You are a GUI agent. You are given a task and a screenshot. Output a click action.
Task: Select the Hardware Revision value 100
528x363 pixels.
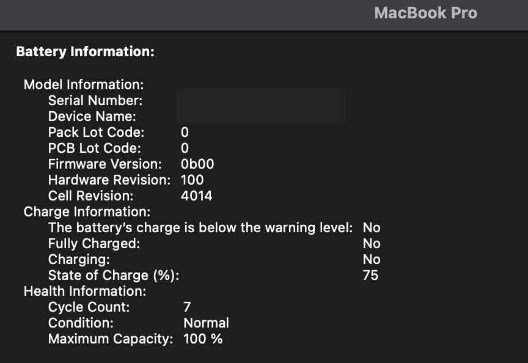pyautogui.click(x=193, y=180)
